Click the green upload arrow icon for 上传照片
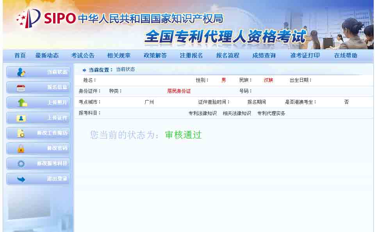This screenshot has width=380, height=232. pyautogui.click(x=22, y=103)
